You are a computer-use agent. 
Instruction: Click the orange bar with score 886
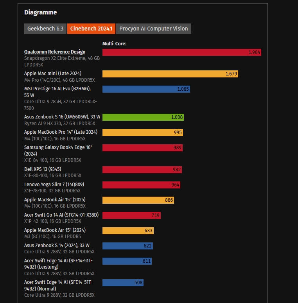pos(138,200)
